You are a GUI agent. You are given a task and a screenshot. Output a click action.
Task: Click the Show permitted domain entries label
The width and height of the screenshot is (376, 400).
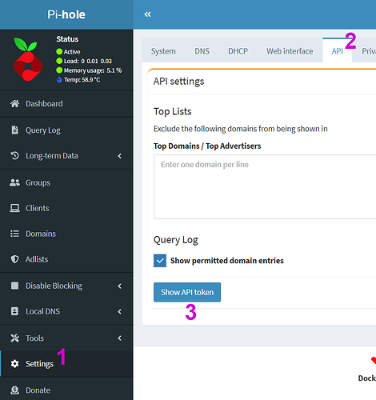pyautogui.click(x=227, y=261)
